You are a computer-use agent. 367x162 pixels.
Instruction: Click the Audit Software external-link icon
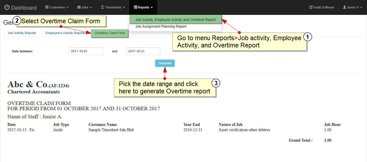[311, 7]
